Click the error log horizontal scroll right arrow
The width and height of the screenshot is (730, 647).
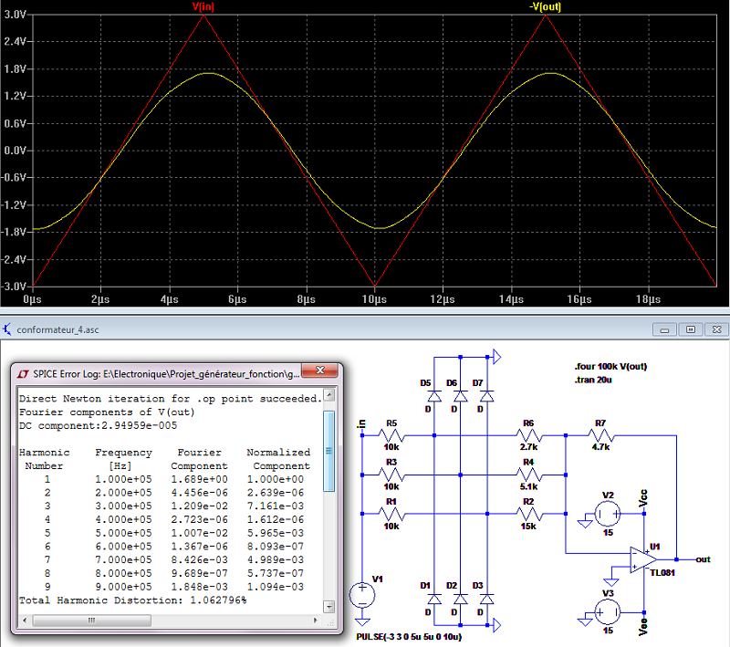(x=315, y=621)
